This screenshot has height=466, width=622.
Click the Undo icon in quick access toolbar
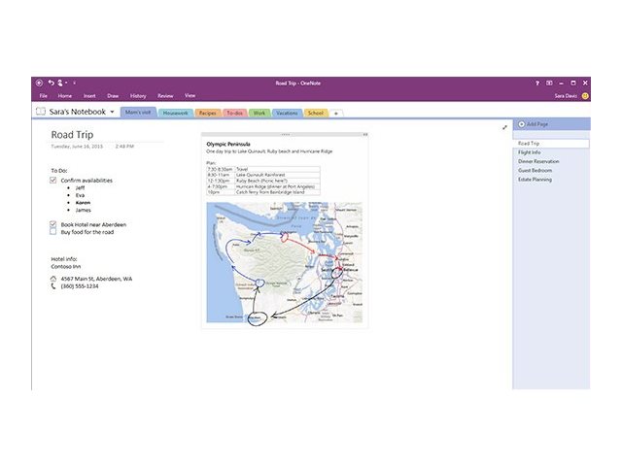click(x=52, y=83)
